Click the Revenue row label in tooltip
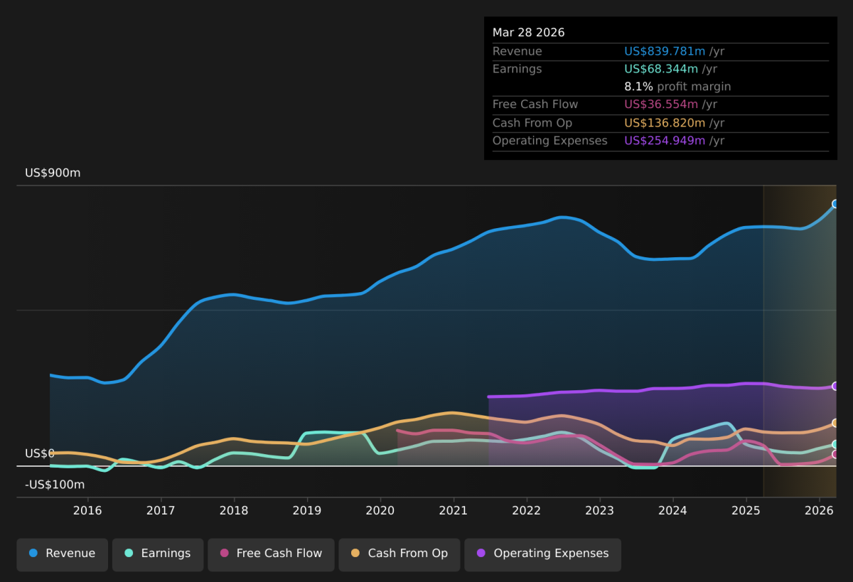The image size is (853, 582). click(517, 51)
